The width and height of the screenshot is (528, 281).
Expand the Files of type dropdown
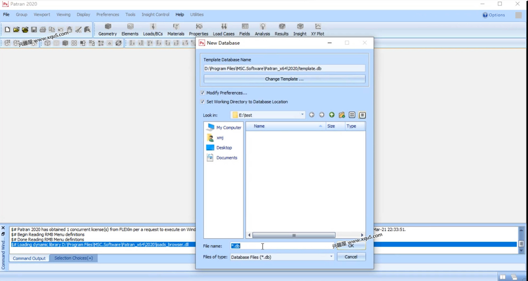pyautogui.click(x=331, y=257)
